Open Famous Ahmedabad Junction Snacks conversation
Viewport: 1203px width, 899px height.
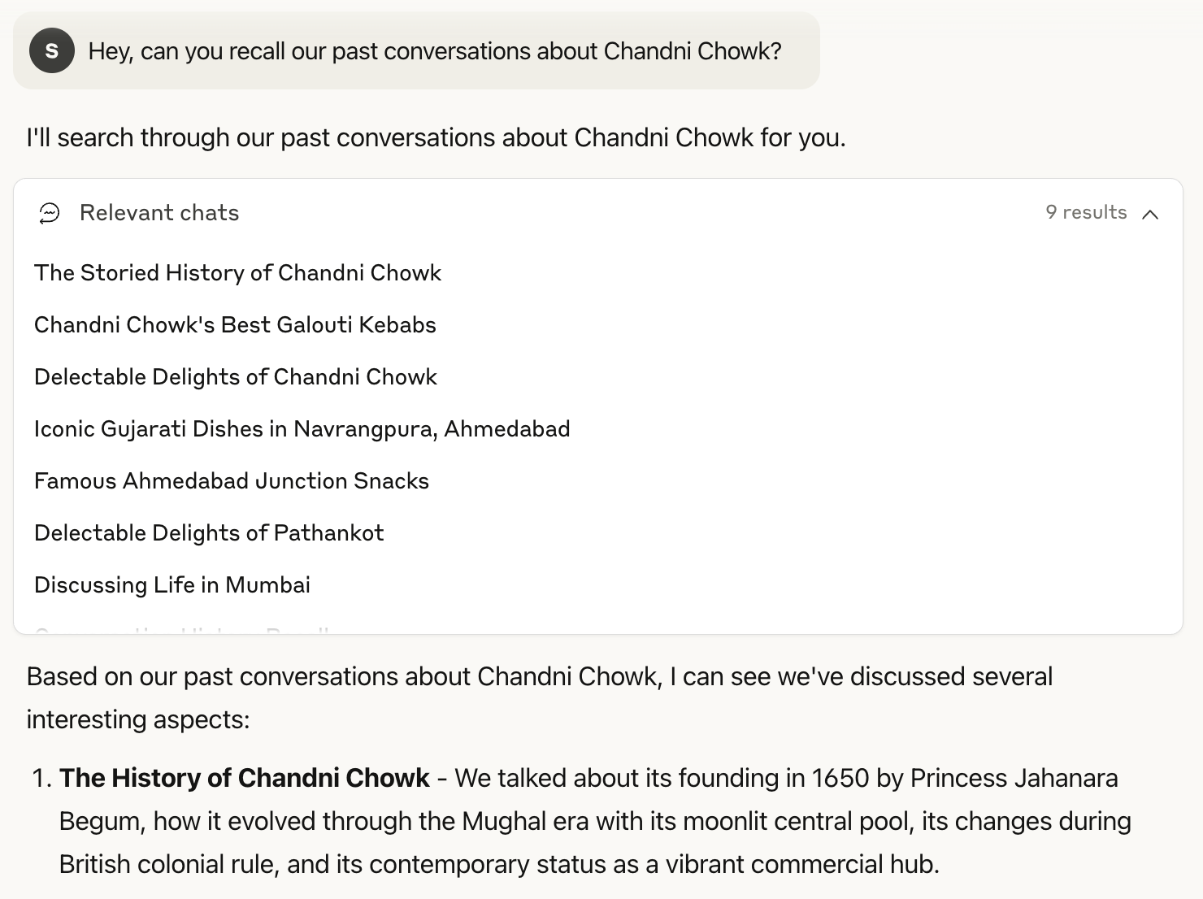pyautogui.click(x=232, y=481)
